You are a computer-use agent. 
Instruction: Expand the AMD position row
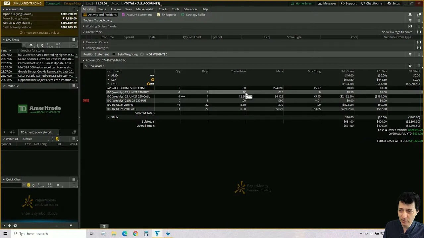point(108,75)
